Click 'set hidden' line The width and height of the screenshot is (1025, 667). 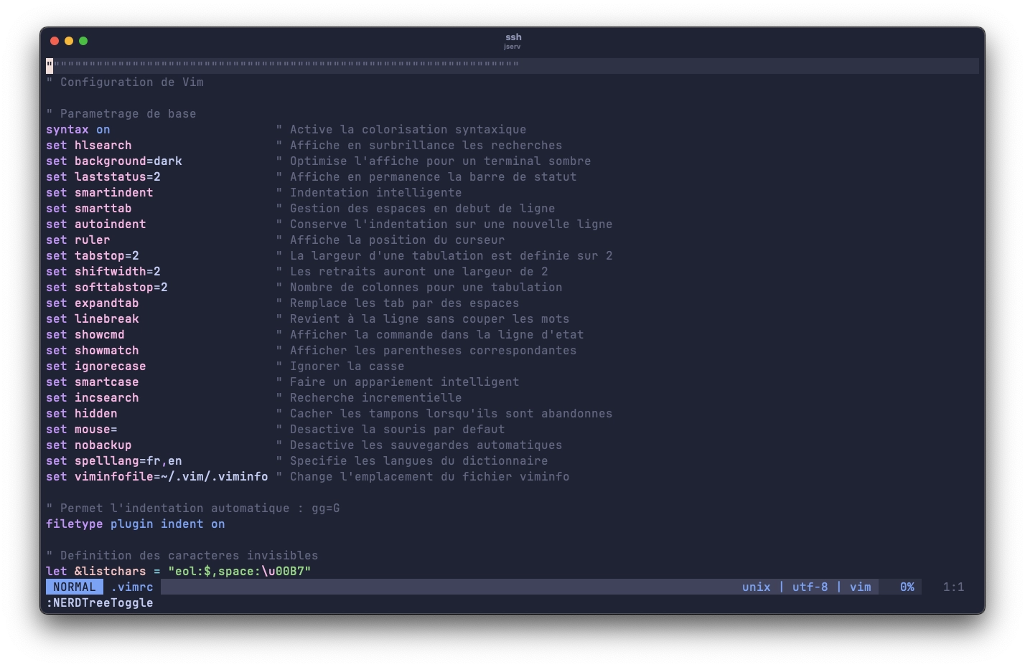(82, 414)
